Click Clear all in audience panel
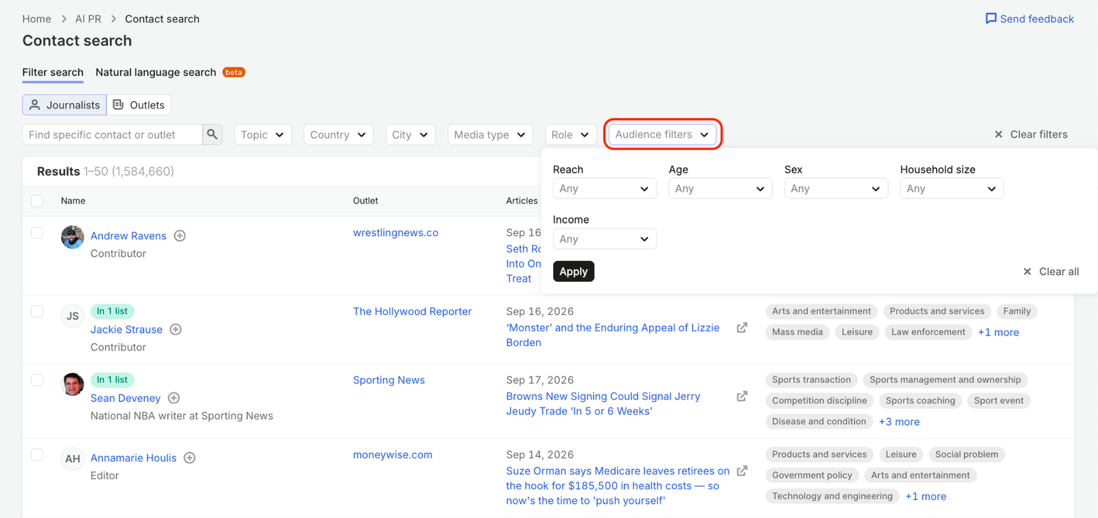This screenshot has width=1098, height=518. pyautogui.click(x=1051, y=272)
